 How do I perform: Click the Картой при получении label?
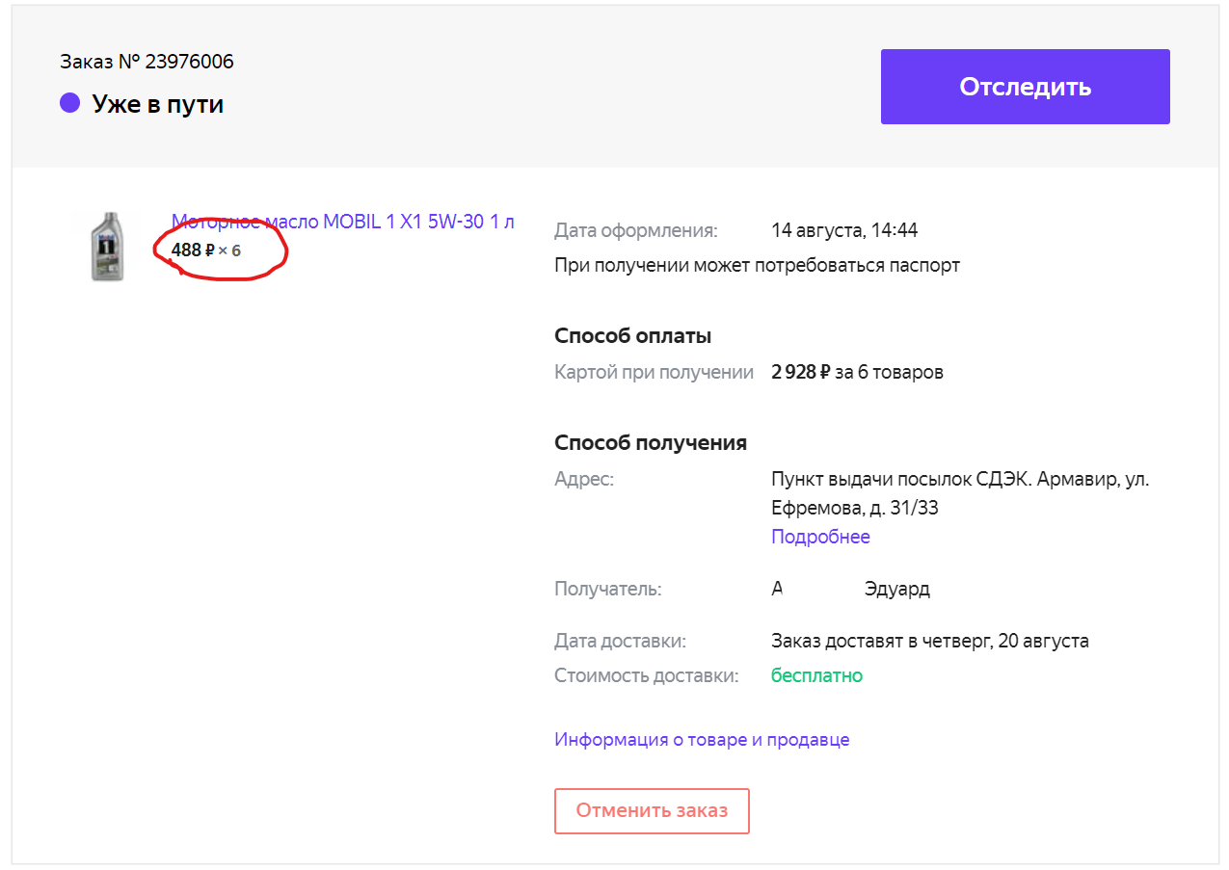[654, 372]
